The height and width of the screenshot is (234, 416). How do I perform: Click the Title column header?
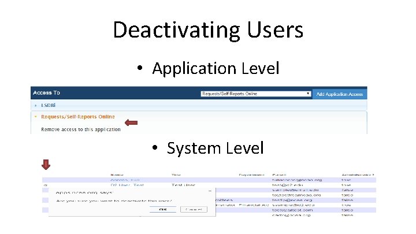176,175
